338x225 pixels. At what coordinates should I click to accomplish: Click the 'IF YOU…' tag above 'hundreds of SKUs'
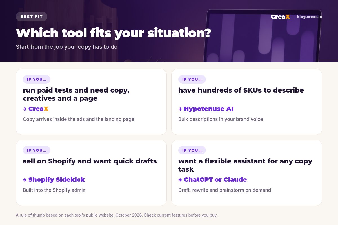coord(192,79)
